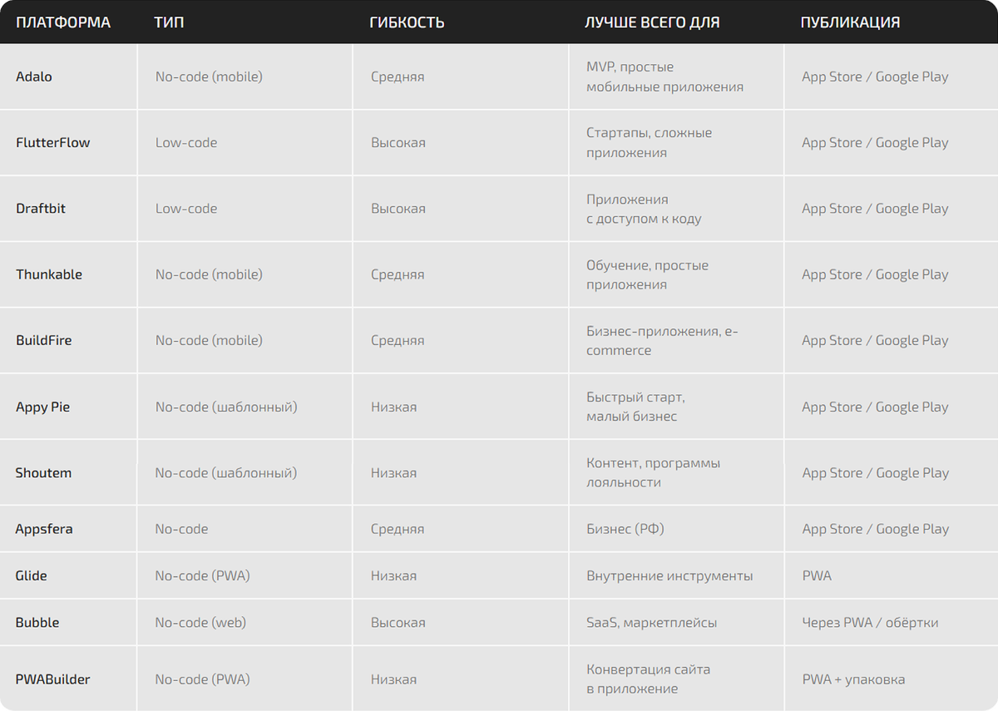This screenshot has height=711, width=998.
Task: Click 'Низкая' flexibility in the Shoutem row
Action: click(x=394, y=472)
